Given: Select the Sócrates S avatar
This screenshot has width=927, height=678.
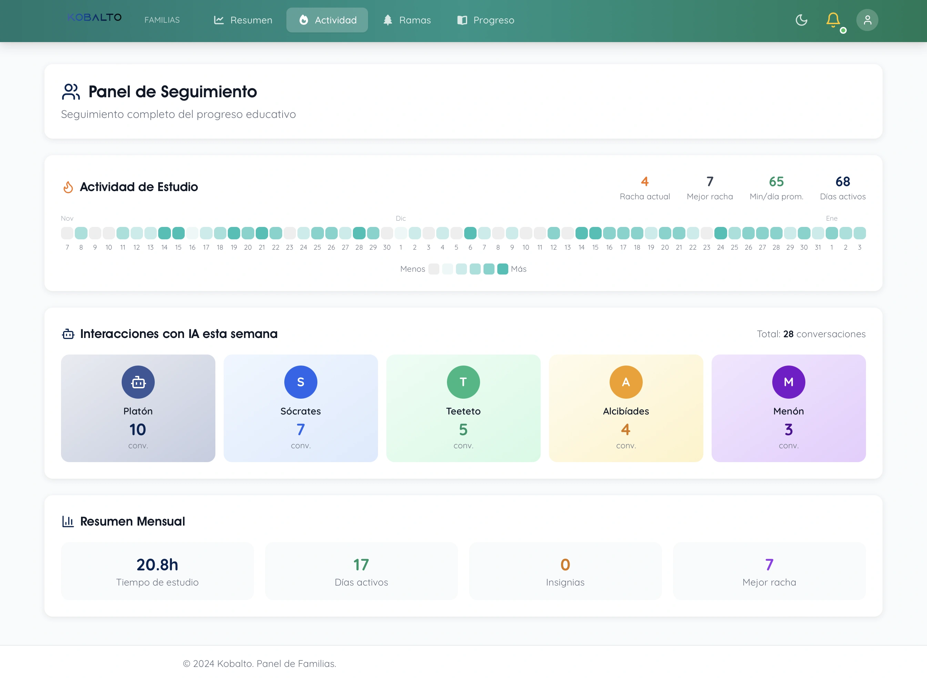Looking at the screenshot, I should tap(300, 382).
